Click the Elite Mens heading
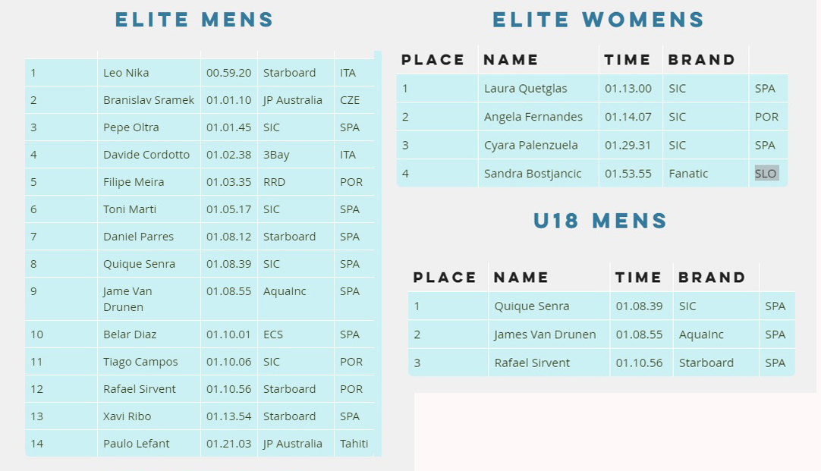821x471 pixels. [194, 20]
